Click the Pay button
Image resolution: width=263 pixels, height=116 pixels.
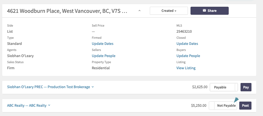tap(246, 87)
